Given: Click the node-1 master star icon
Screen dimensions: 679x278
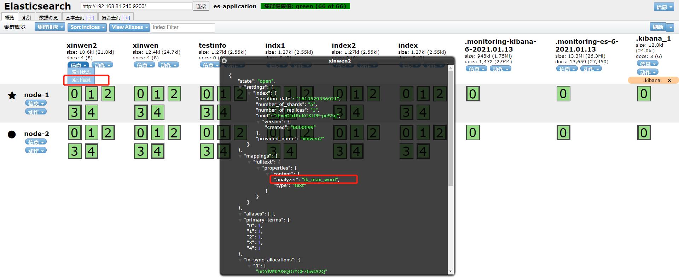Looking at the screenshot, I should tap(12, 95).
